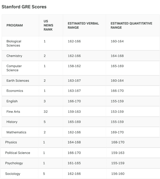The image size is (160, 179).
Task: Click the Psychology verbal range 161-165
Action: pyautogui.click(x=74, y=163)
